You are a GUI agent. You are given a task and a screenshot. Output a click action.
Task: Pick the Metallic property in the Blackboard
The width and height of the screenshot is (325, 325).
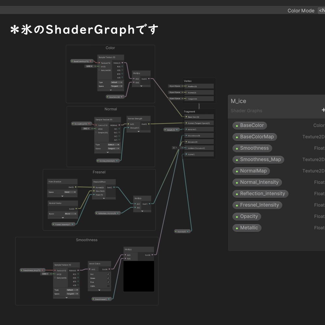click(x=247, y=228)
